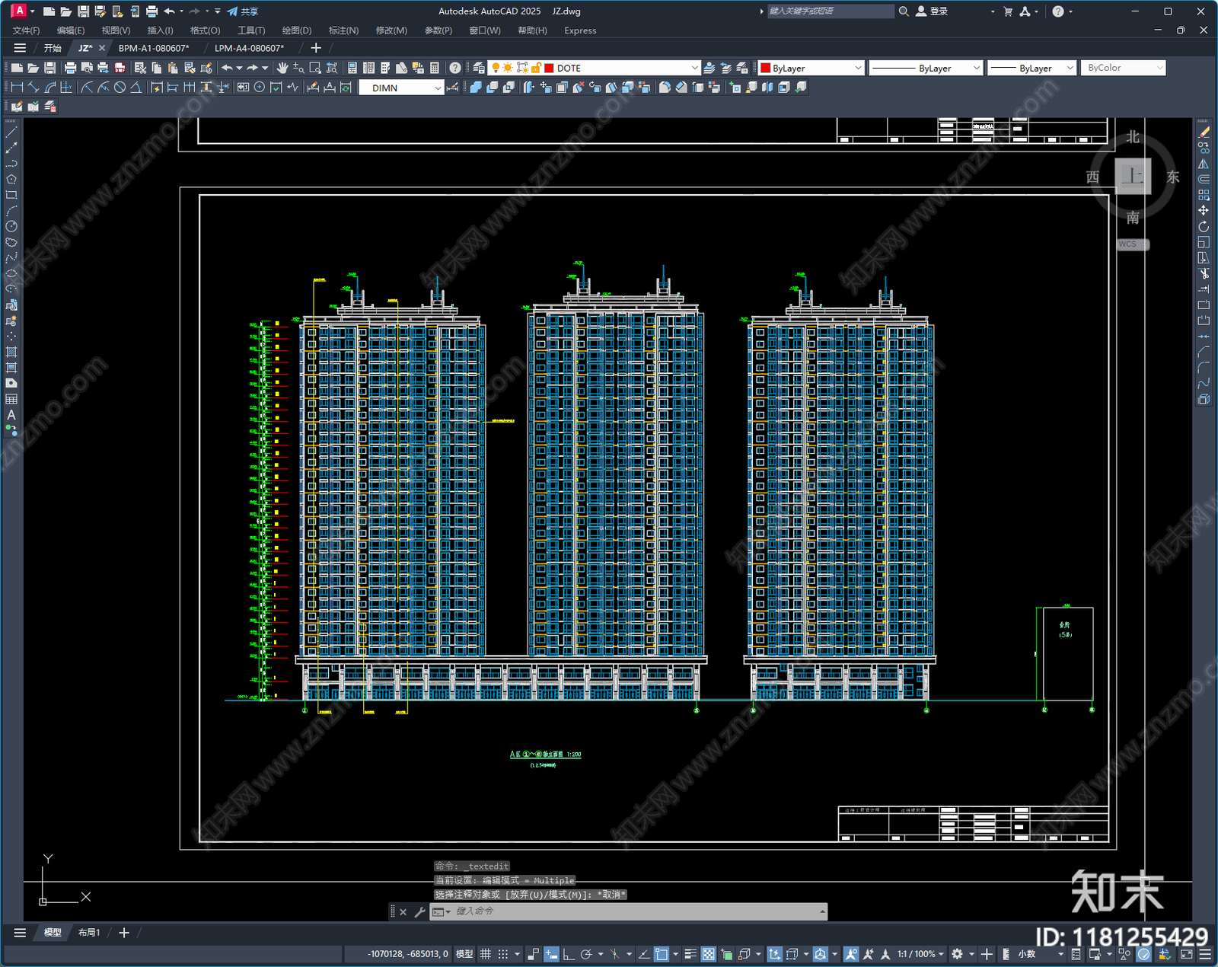Select the Multiline Text A tool
Screen dimensions: 1218x967
coord(11,415)
